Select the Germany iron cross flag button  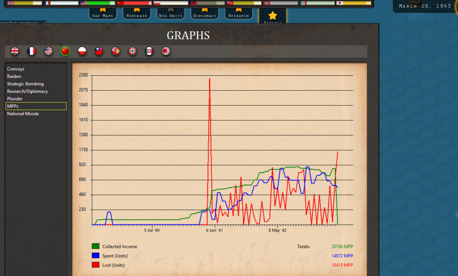pos(132,51)
